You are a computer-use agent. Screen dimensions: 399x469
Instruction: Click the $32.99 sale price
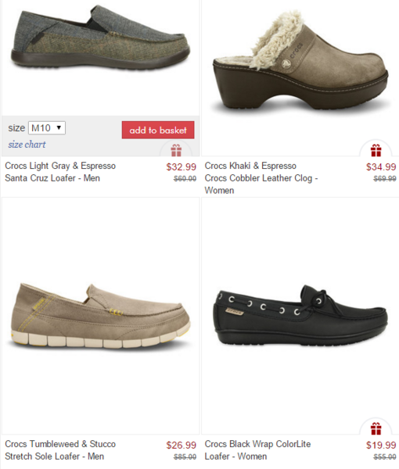pyautogui.click(x=181, y=167)
